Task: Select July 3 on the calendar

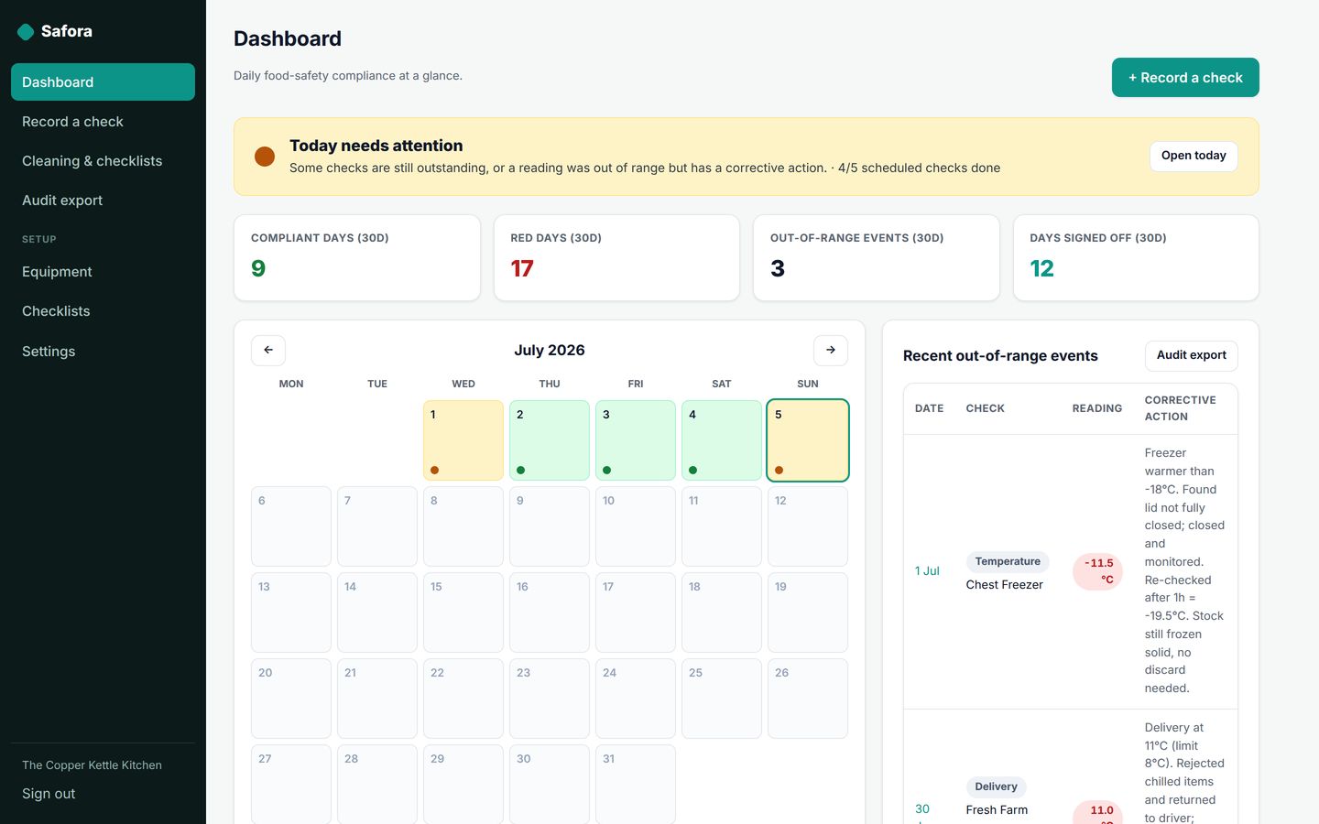Action: coord(636,440)
